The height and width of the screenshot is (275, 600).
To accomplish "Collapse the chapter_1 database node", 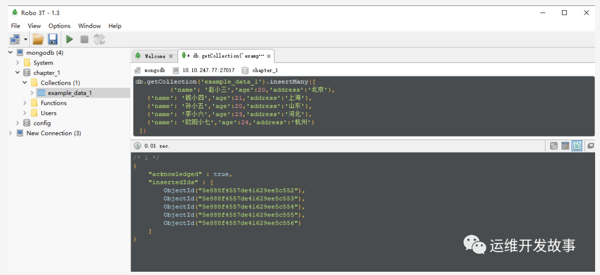I will coord(17,72).
